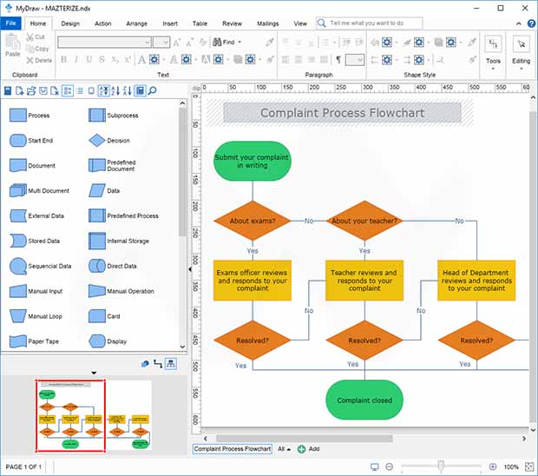Viewport: 538px width, 476px height.
Task: Open the Insert ribbon tab
Action: [x=170, y=23]
